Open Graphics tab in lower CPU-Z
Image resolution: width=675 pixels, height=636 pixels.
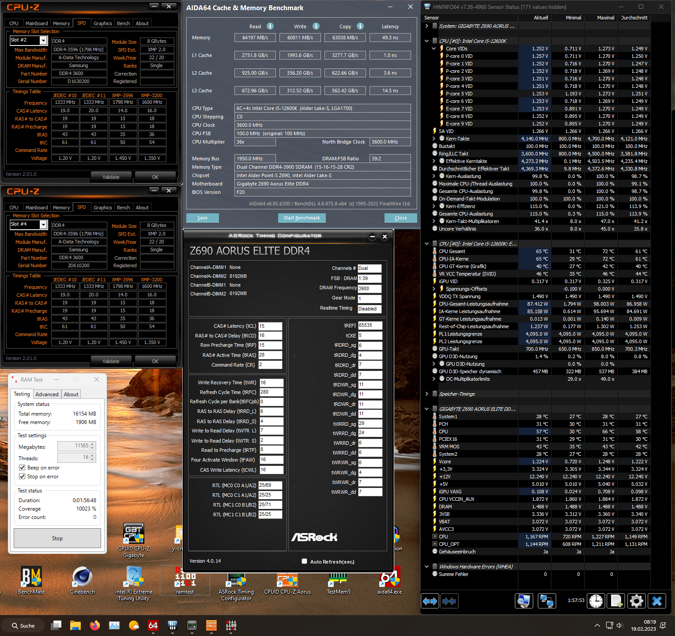tap(102, 208)
